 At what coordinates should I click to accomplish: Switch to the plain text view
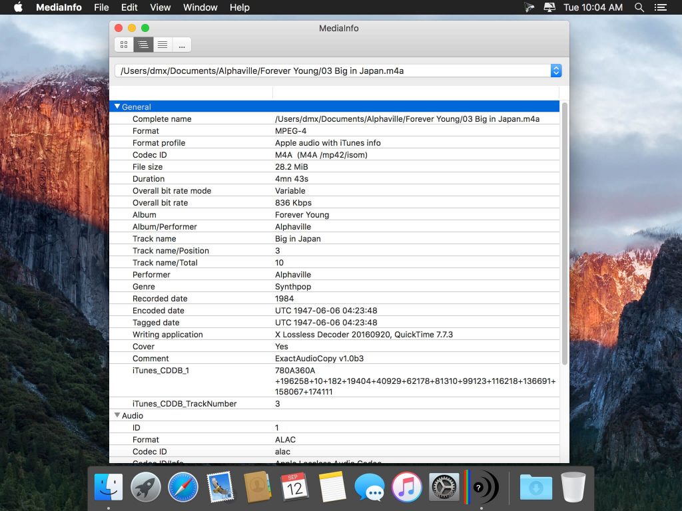click(x=163, y=45)
